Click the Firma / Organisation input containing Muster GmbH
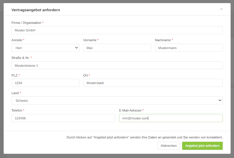The height and width of the screenshot is (158, 234). [x=117, y=30]
